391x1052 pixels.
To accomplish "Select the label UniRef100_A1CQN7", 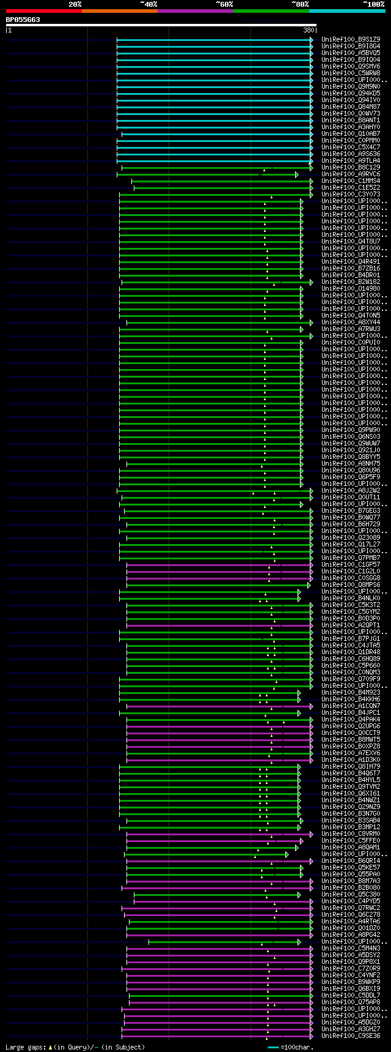I will point(351,706).
